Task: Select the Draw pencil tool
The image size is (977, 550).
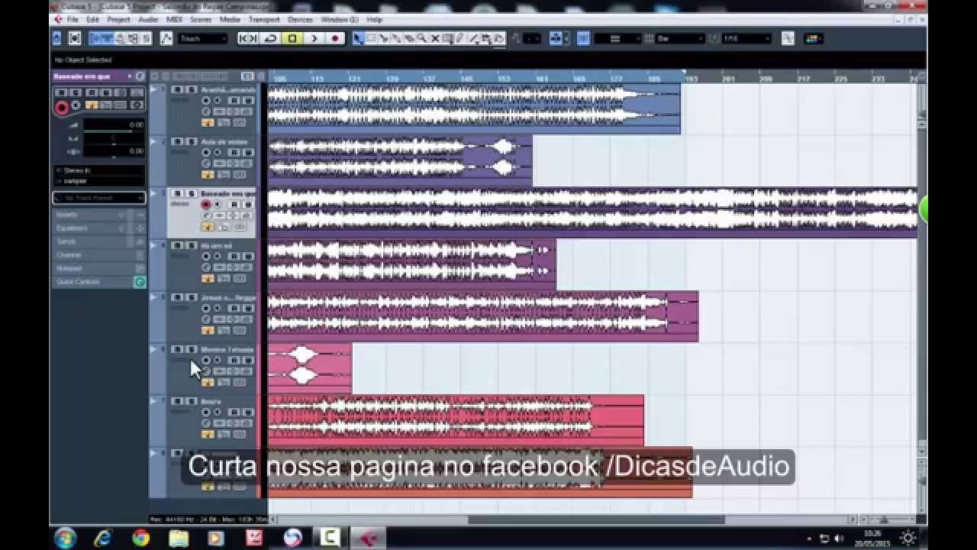Action: pos(461,38)
